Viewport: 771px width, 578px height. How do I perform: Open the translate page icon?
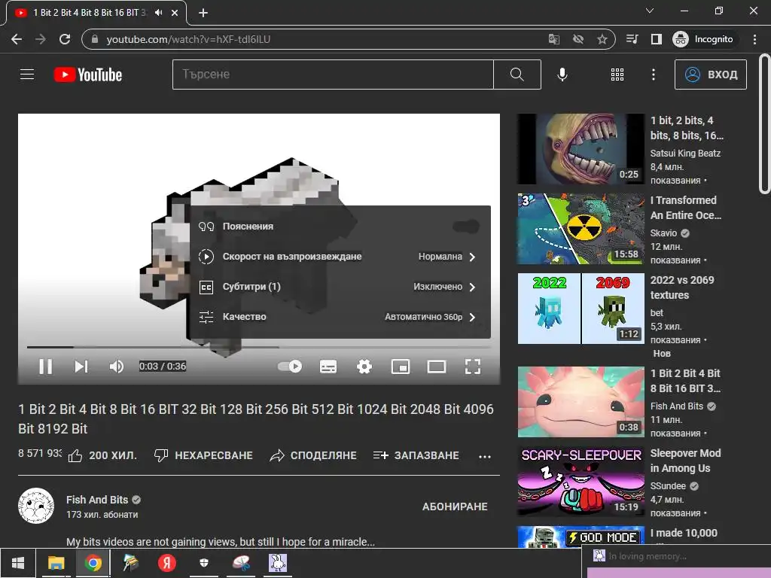point(553,39)
